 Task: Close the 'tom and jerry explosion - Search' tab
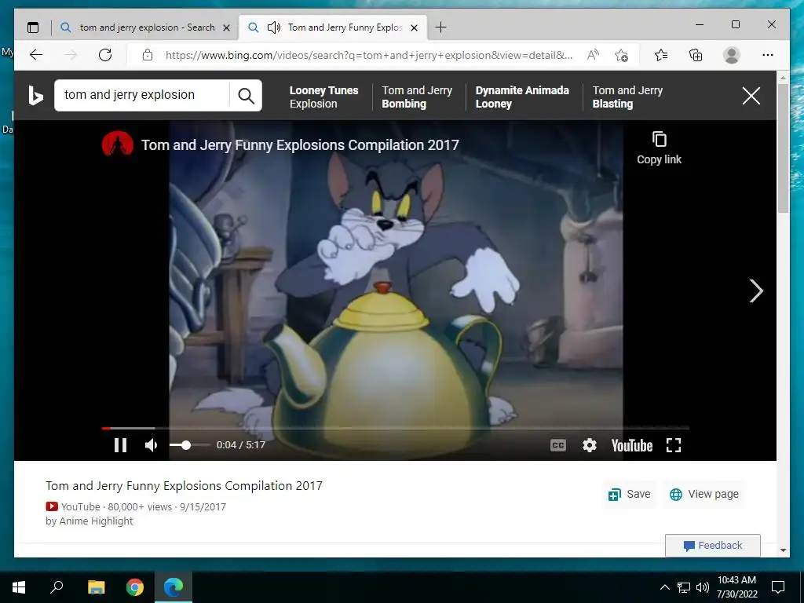click(x=226, y=27)
